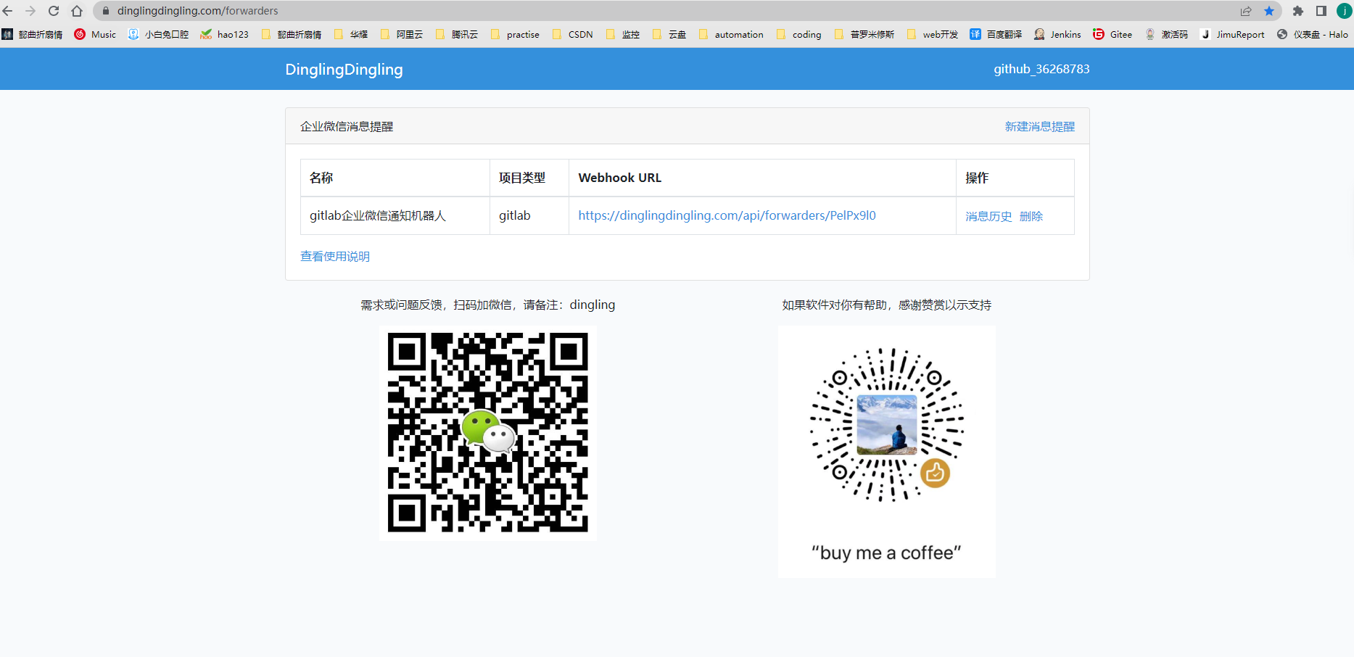Expand the 普罗米修斯 bookmark folder
Image resolution: width=1354 pixels, height=657 pixels.
point(864,34)
